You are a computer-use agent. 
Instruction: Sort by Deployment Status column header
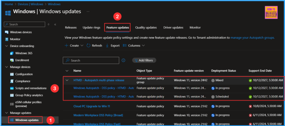[x=223, y=71]
